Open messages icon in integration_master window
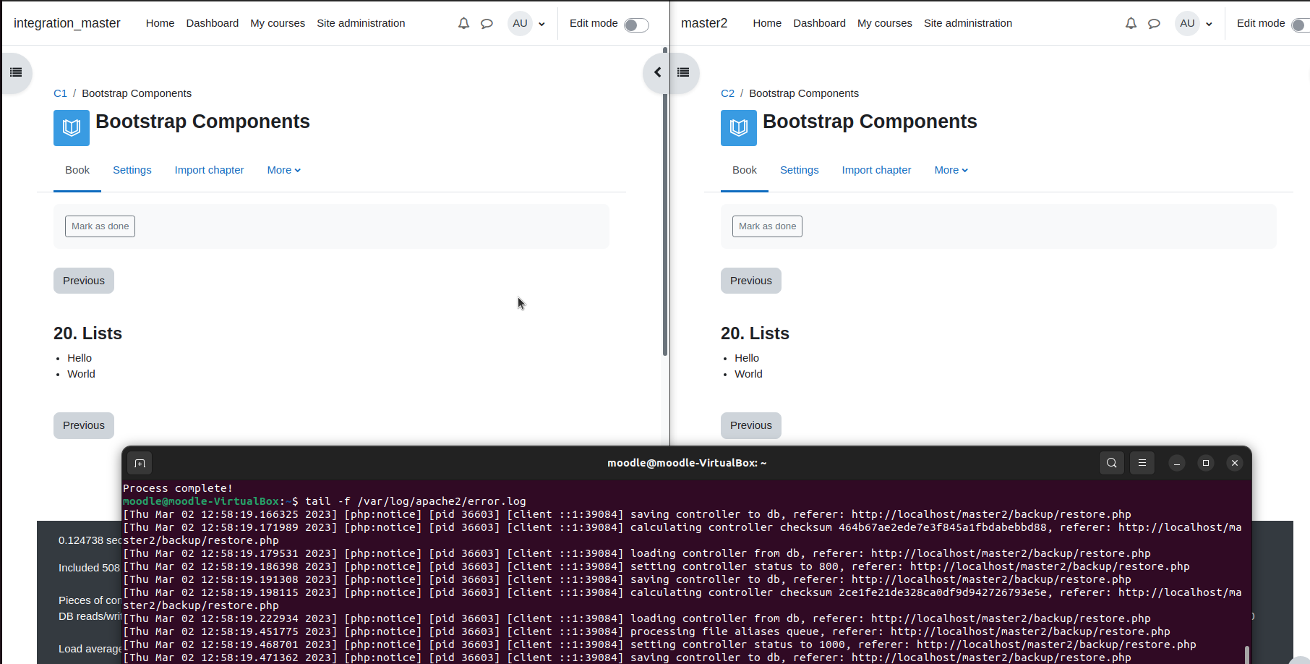The width and height of the screenshot is (1310, 664). click(x=487, y=23)
